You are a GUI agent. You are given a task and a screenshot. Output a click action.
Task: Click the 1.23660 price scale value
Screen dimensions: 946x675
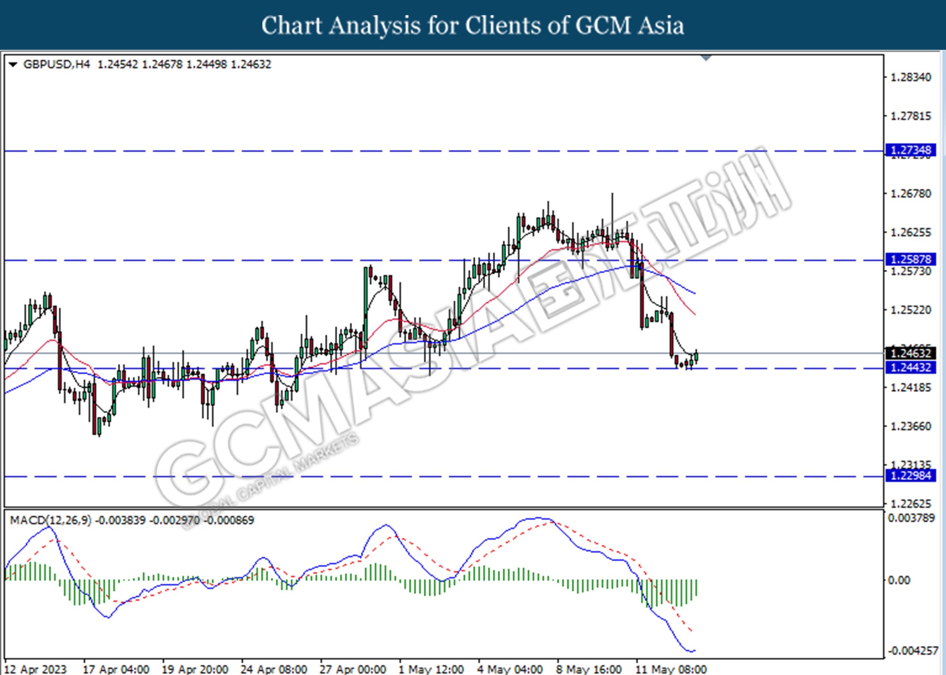pos(911,426)
